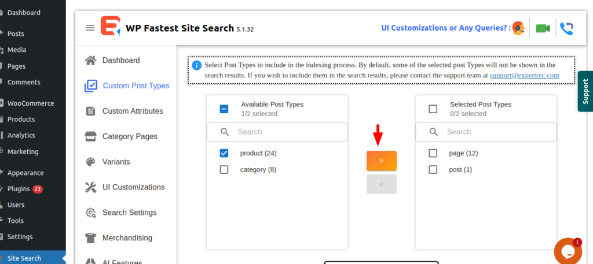This screenshot has width=593, height=264.
Task: Open the Custom Attributes menu item
Action: 132,111
